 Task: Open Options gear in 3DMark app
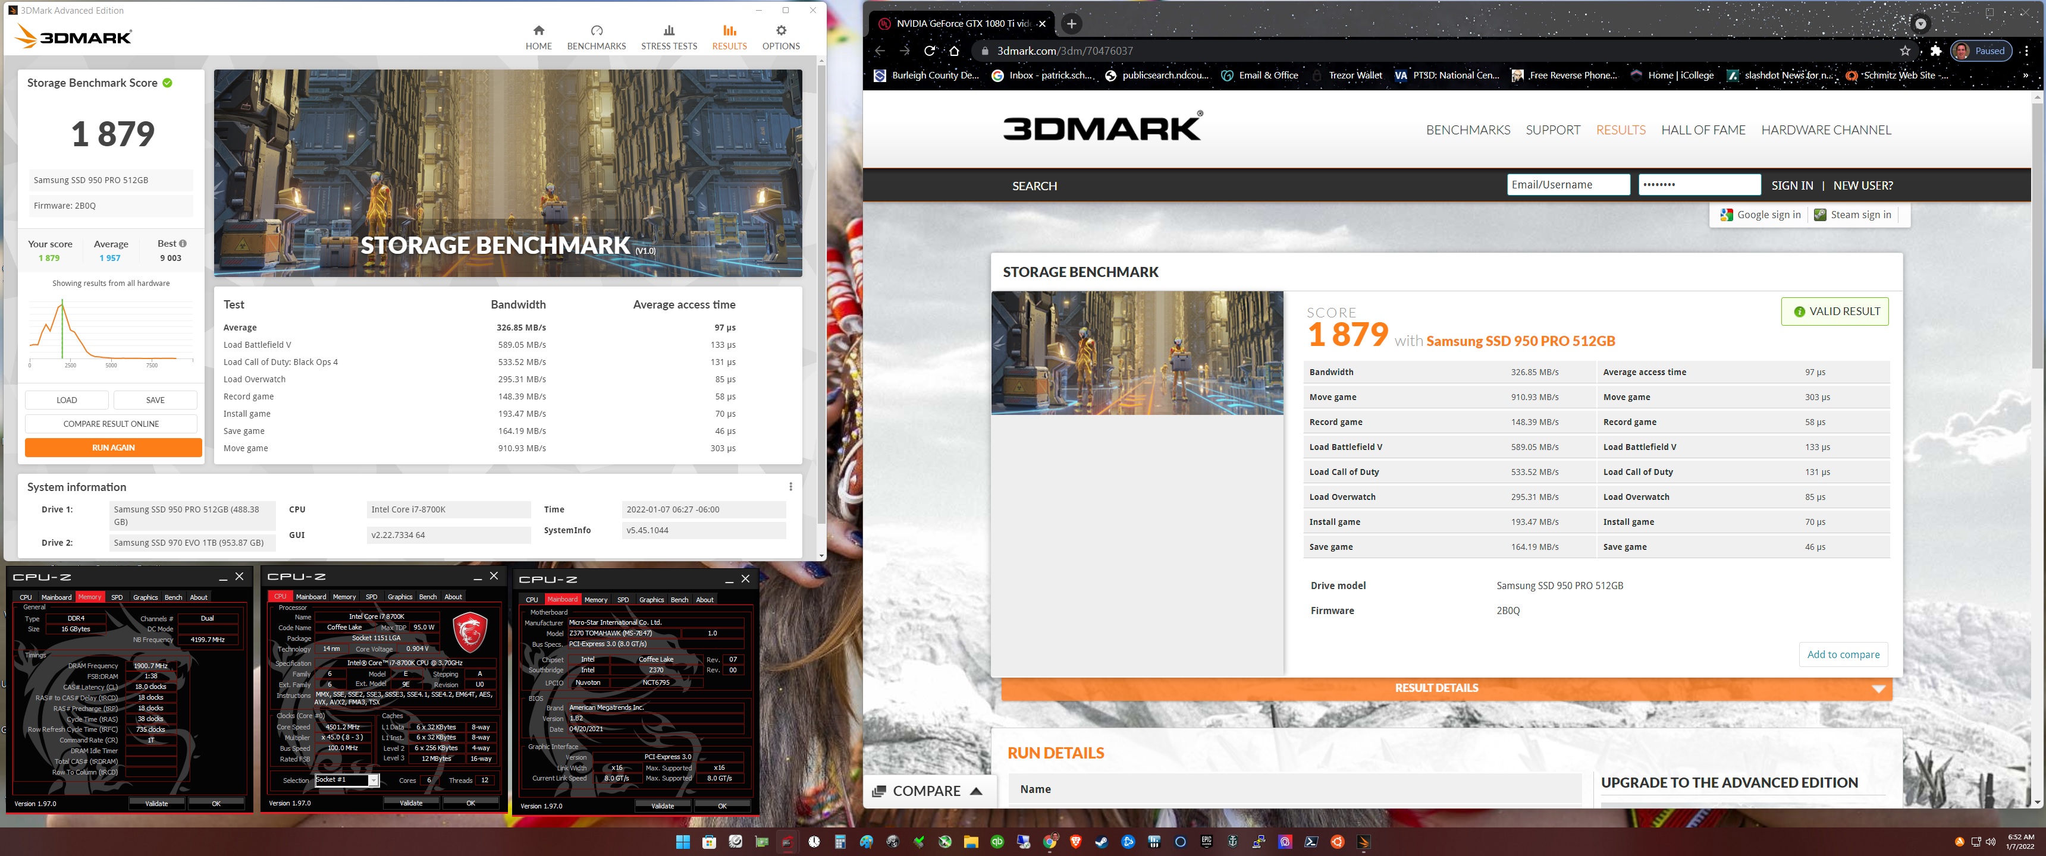[x=781, y=37]
